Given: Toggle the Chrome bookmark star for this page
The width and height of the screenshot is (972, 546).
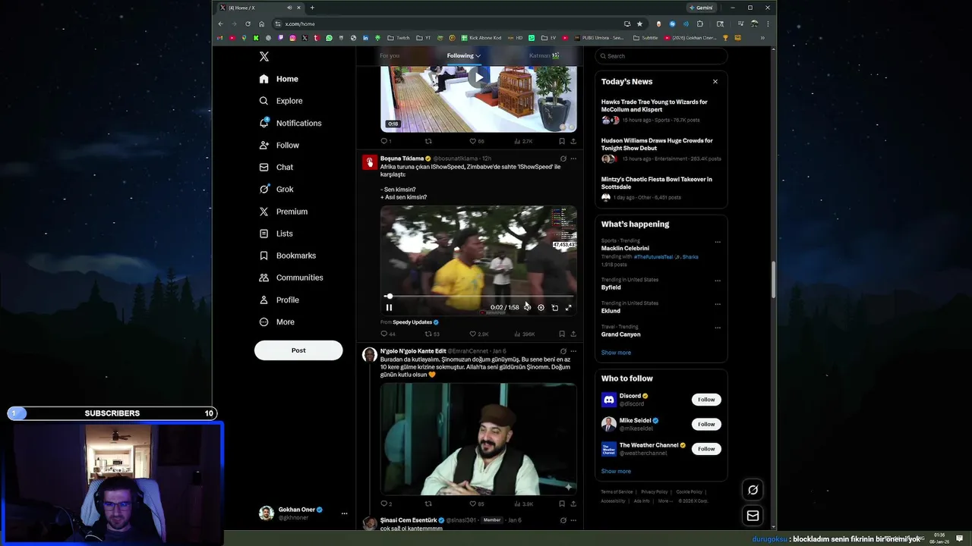Looking at the screenshot, I should coord(639,24).
